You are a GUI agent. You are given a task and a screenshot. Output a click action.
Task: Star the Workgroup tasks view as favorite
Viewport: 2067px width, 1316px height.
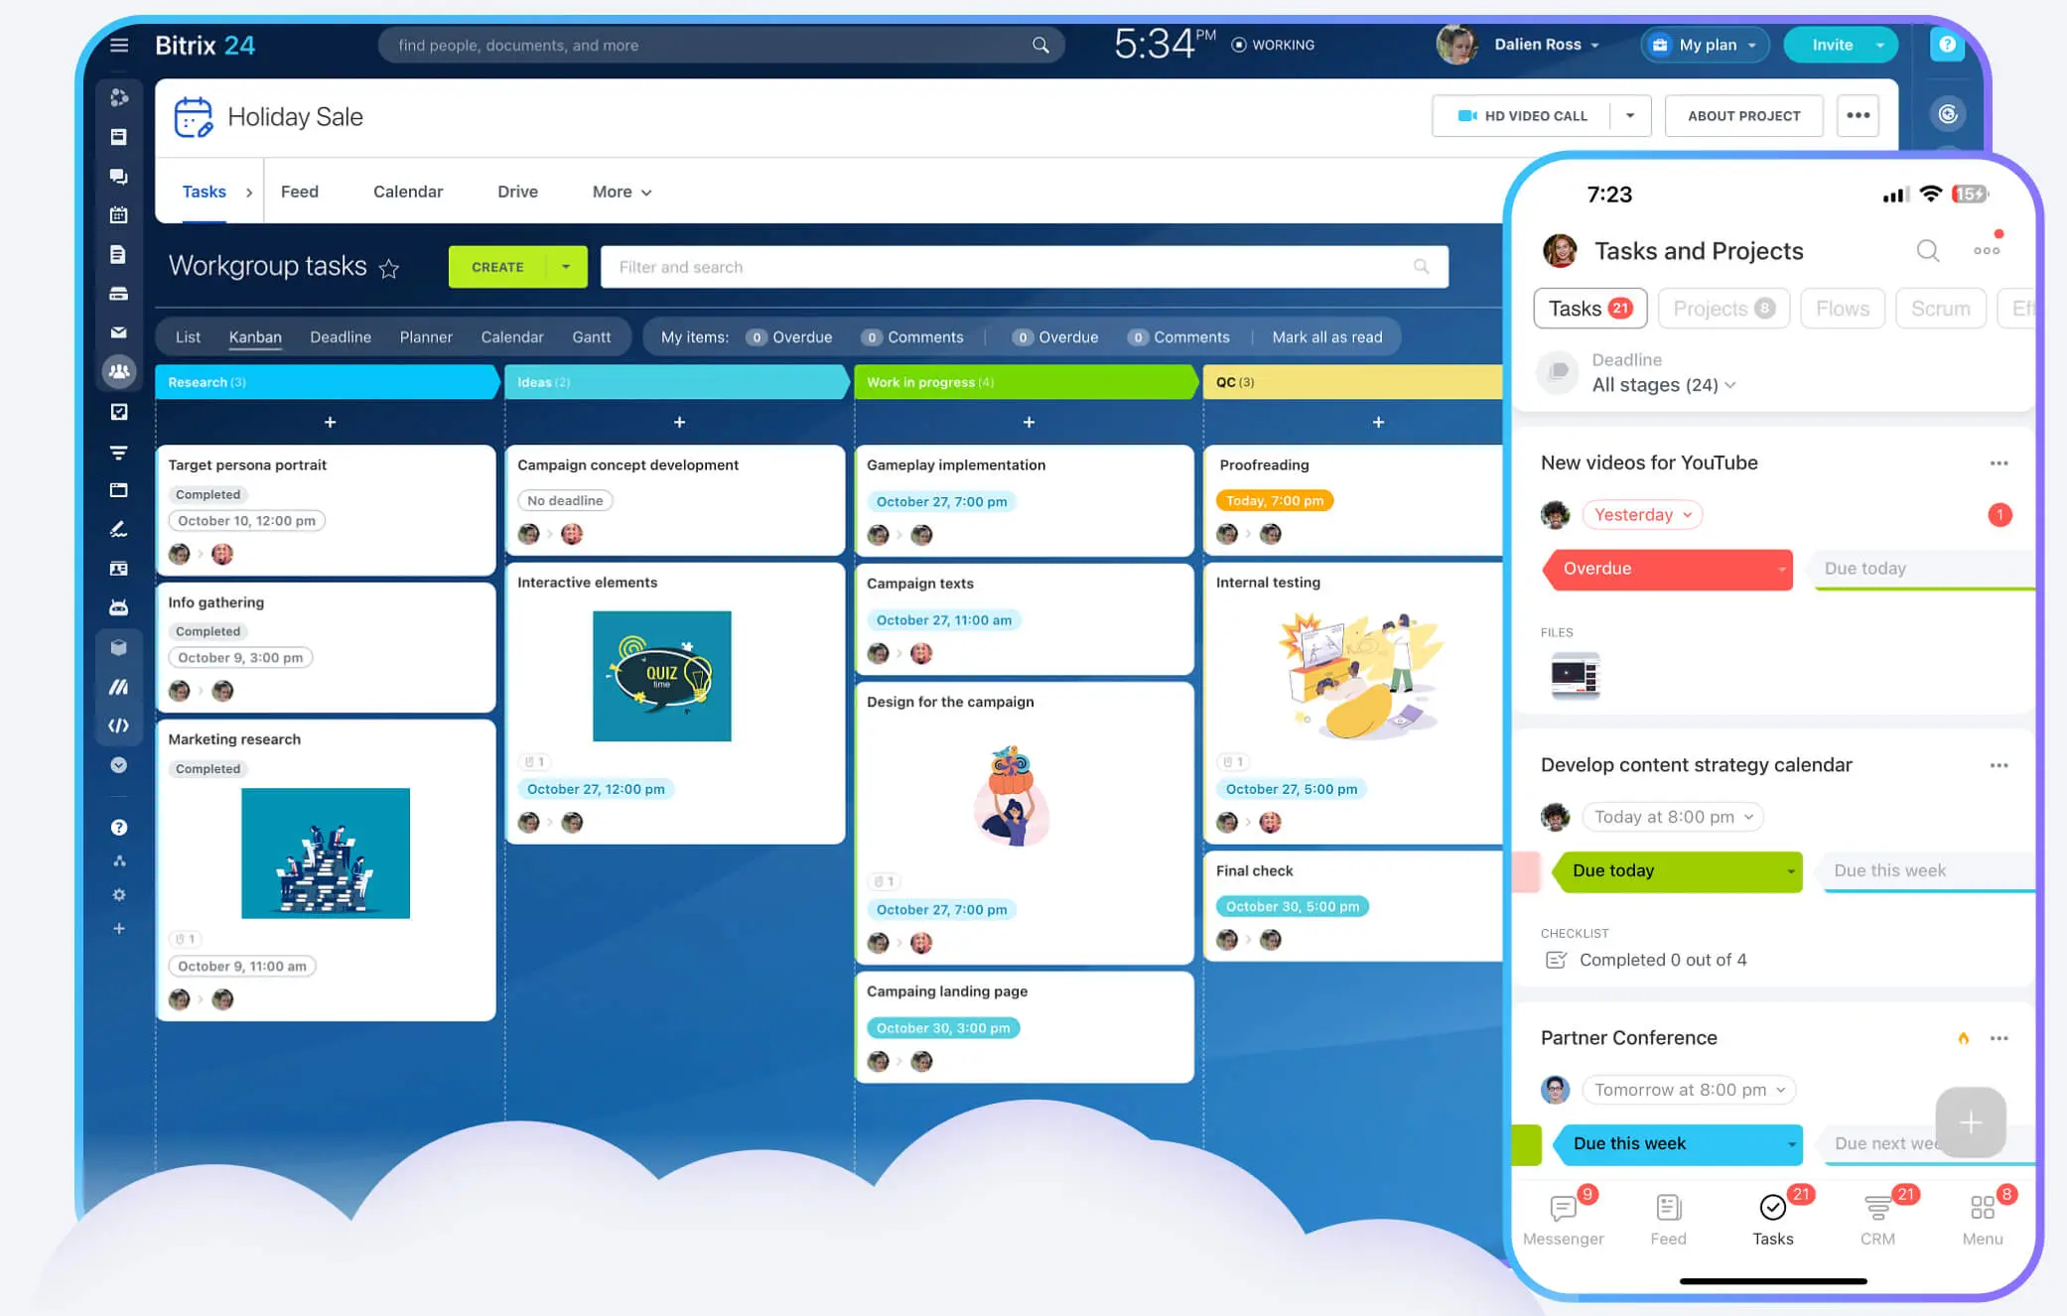point(389,268)
